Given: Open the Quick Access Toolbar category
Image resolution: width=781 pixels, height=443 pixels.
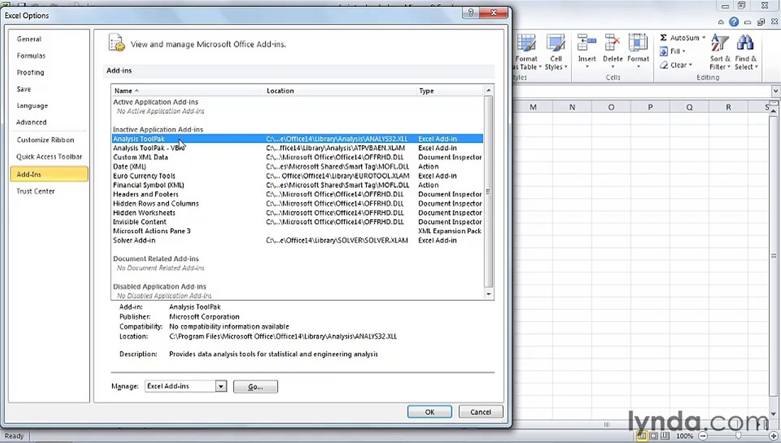Looking at the screenshot, I should 49,156.
